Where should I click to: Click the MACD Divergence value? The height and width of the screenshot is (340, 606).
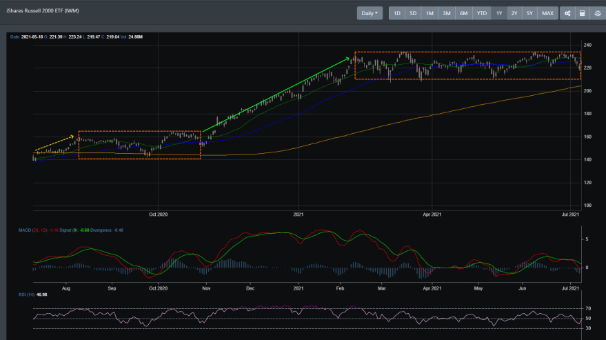tap(107, 230)
